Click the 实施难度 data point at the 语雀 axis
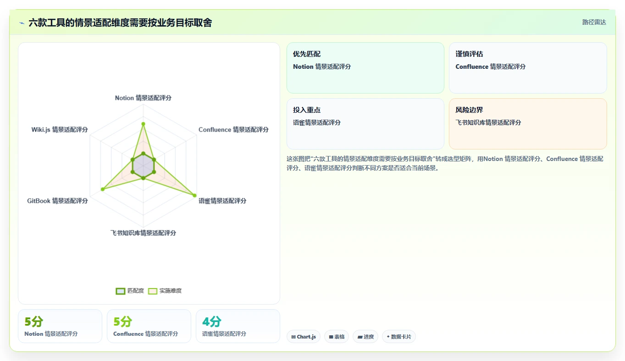 [x=194, y=195]
